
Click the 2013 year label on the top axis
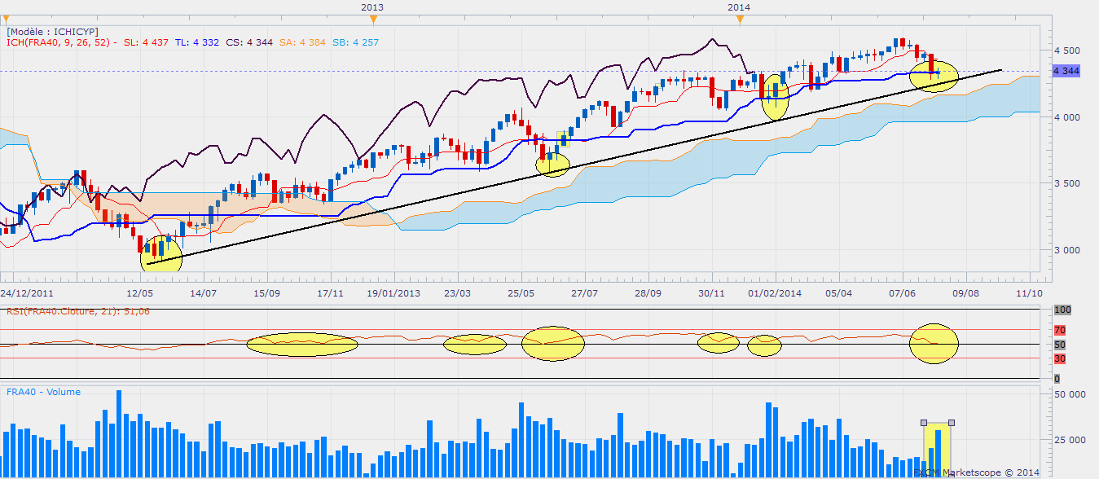coord(372,7)
